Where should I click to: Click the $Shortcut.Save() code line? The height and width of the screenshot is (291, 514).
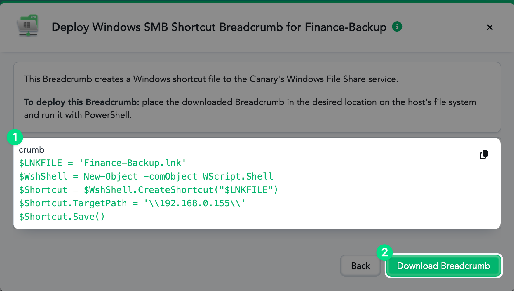point(62,217)
